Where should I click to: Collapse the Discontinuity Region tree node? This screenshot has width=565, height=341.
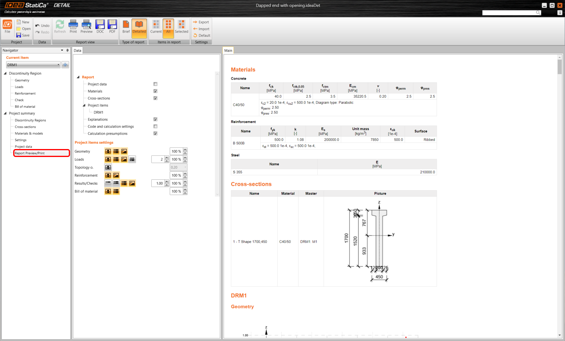5,73
